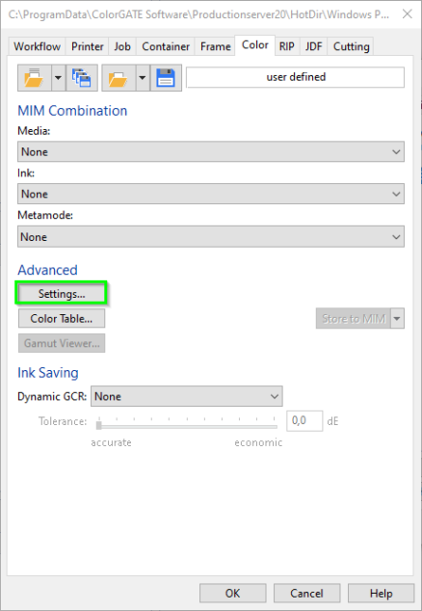The image size is (422, 611).
Task: Open the RIP tab
Action: 287,46
